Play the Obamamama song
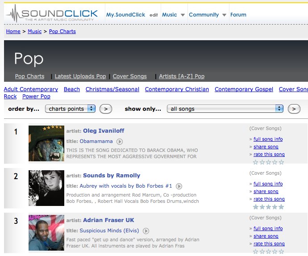This screenshot has width=308, height=256. pyautogui.click(x=120, y=142)
